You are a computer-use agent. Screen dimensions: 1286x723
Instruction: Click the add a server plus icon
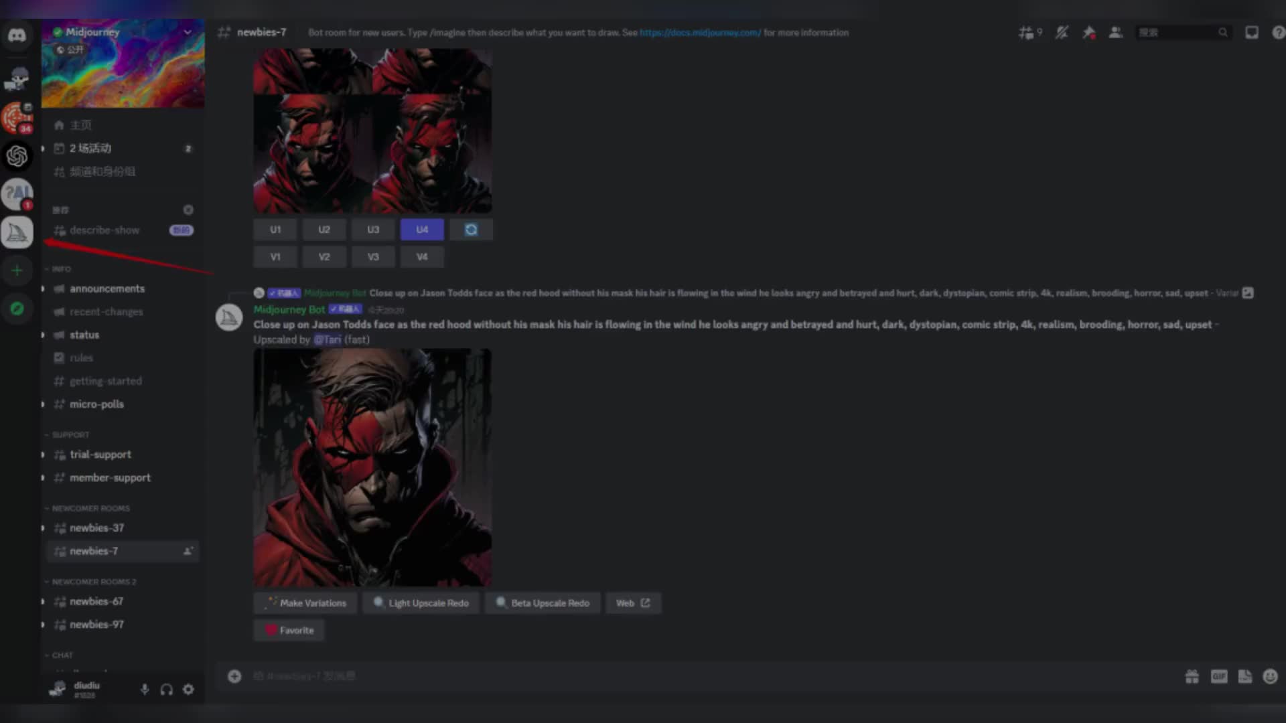pos(17,270)
